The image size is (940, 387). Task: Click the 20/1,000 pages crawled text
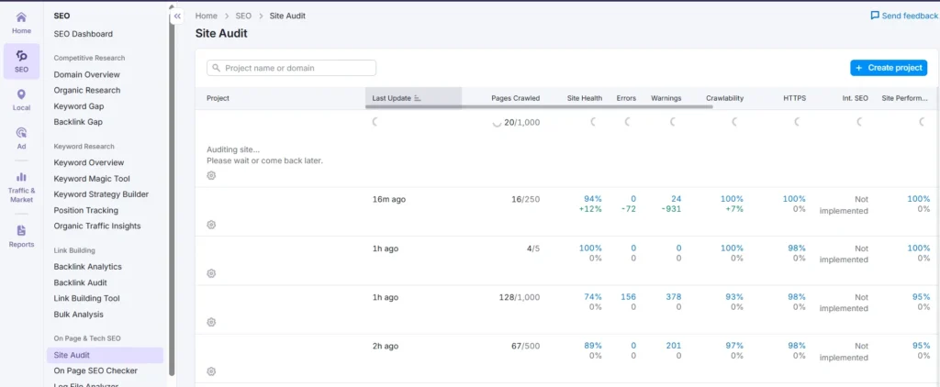pos(521,122)
